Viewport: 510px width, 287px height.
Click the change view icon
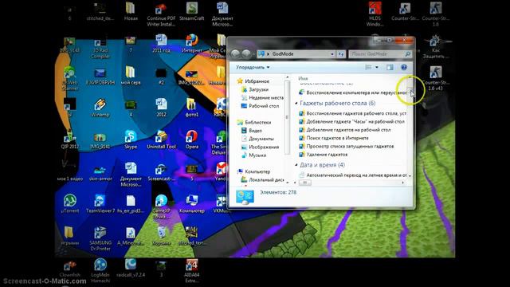(368, 67)
